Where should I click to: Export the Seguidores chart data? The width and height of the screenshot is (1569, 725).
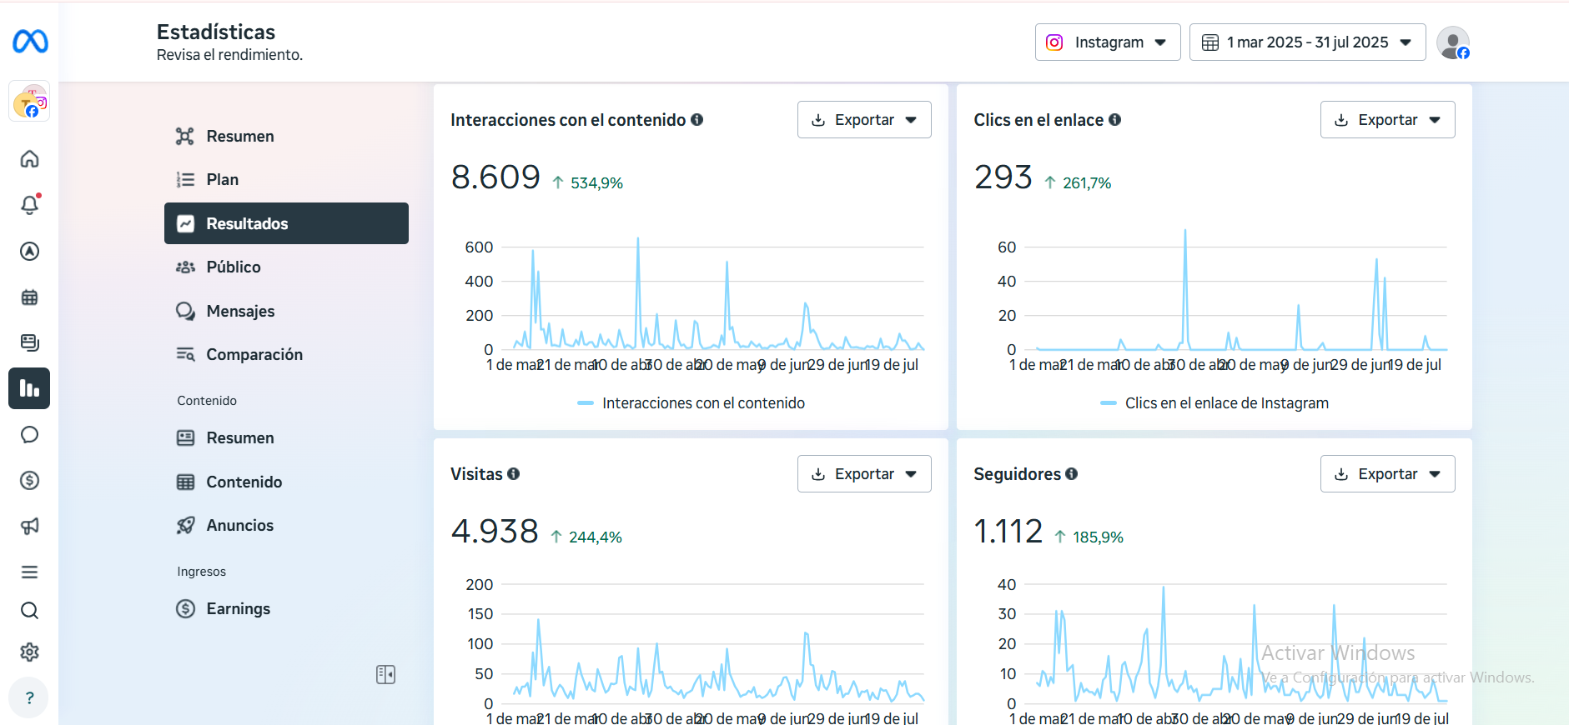[1386, 474]
